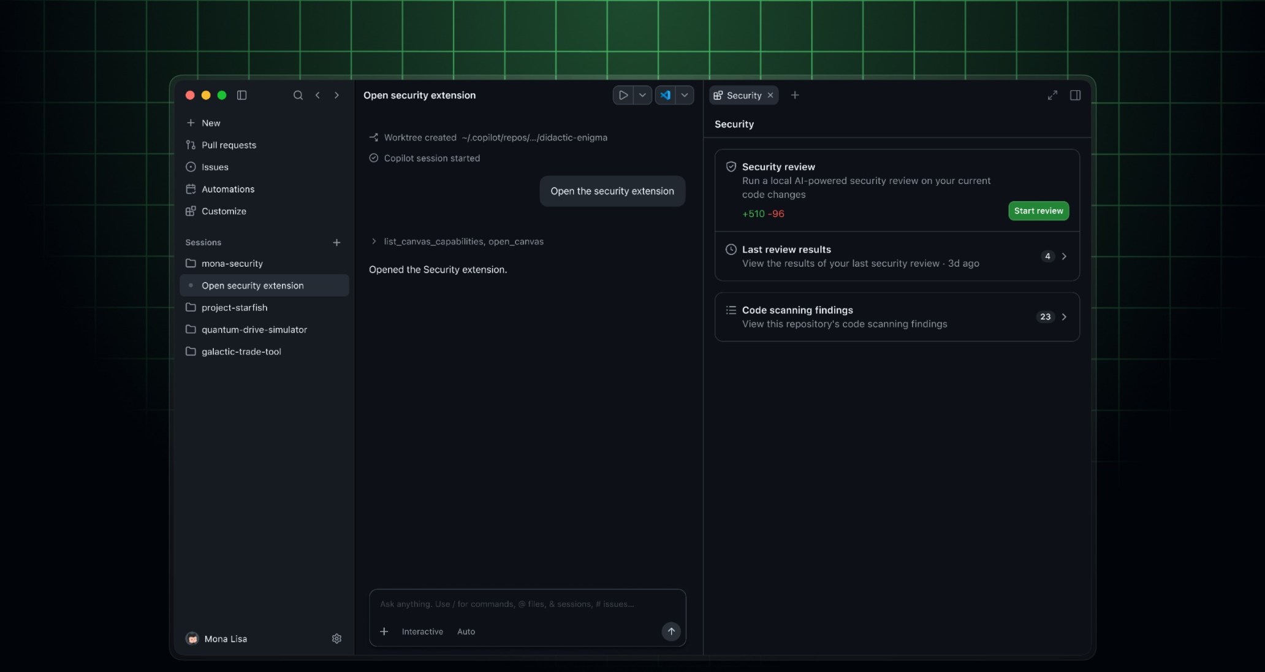Add a session with the plus icon

336,242
